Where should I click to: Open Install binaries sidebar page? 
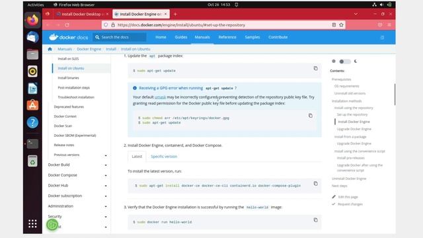pos(69,78)
